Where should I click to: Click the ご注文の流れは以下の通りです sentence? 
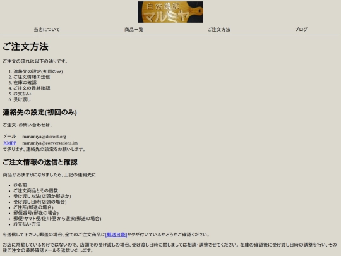(x=35, y=61)
